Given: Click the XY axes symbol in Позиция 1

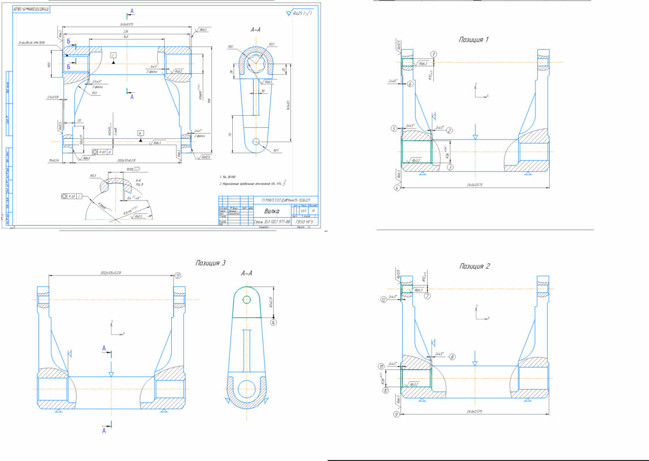Looking at the screenshot, I should (480, 91).
